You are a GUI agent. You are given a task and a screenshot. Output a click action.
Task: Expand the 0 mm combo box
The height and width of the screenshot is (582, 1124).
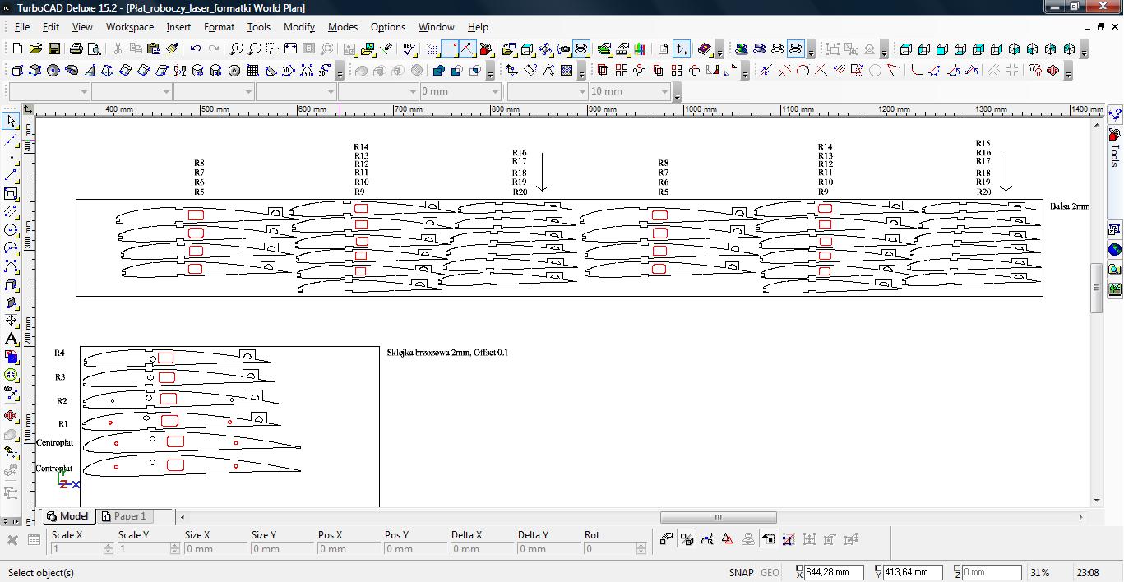[x=495, y=91]
